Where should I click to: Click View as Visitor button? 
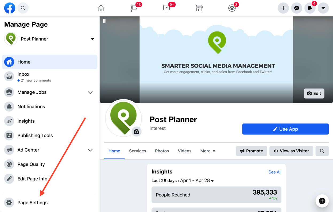(x=291, y=151)
